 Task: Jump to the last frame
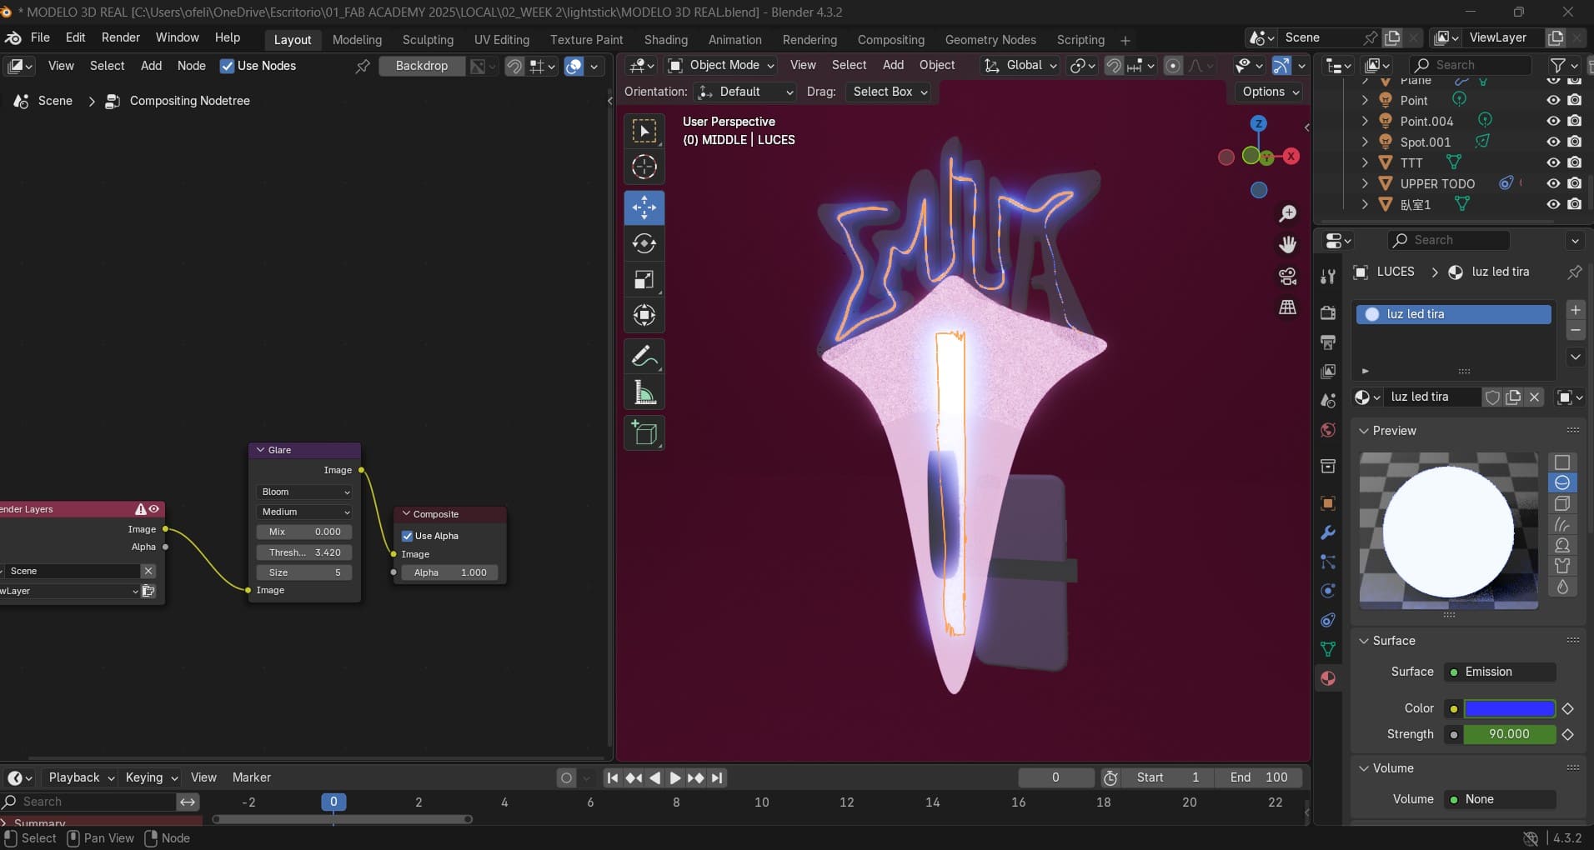(x=716, y=777)
